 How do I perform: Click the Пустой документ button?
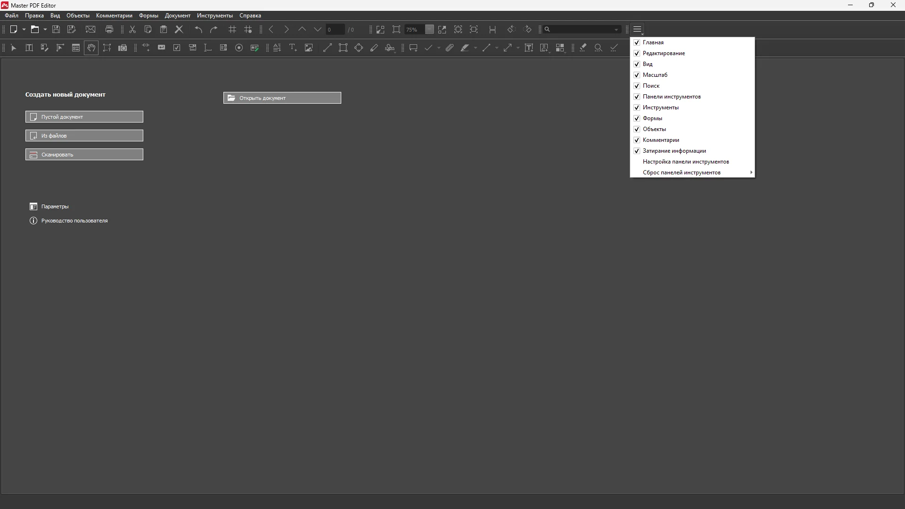(x=84, y=117)
